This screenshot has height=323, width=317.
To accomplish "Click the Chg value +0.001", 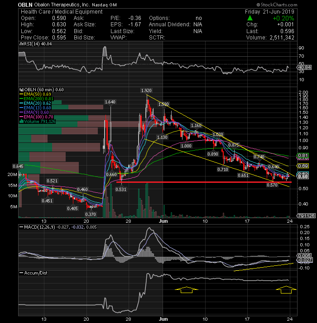I will [x=286, y=24].
